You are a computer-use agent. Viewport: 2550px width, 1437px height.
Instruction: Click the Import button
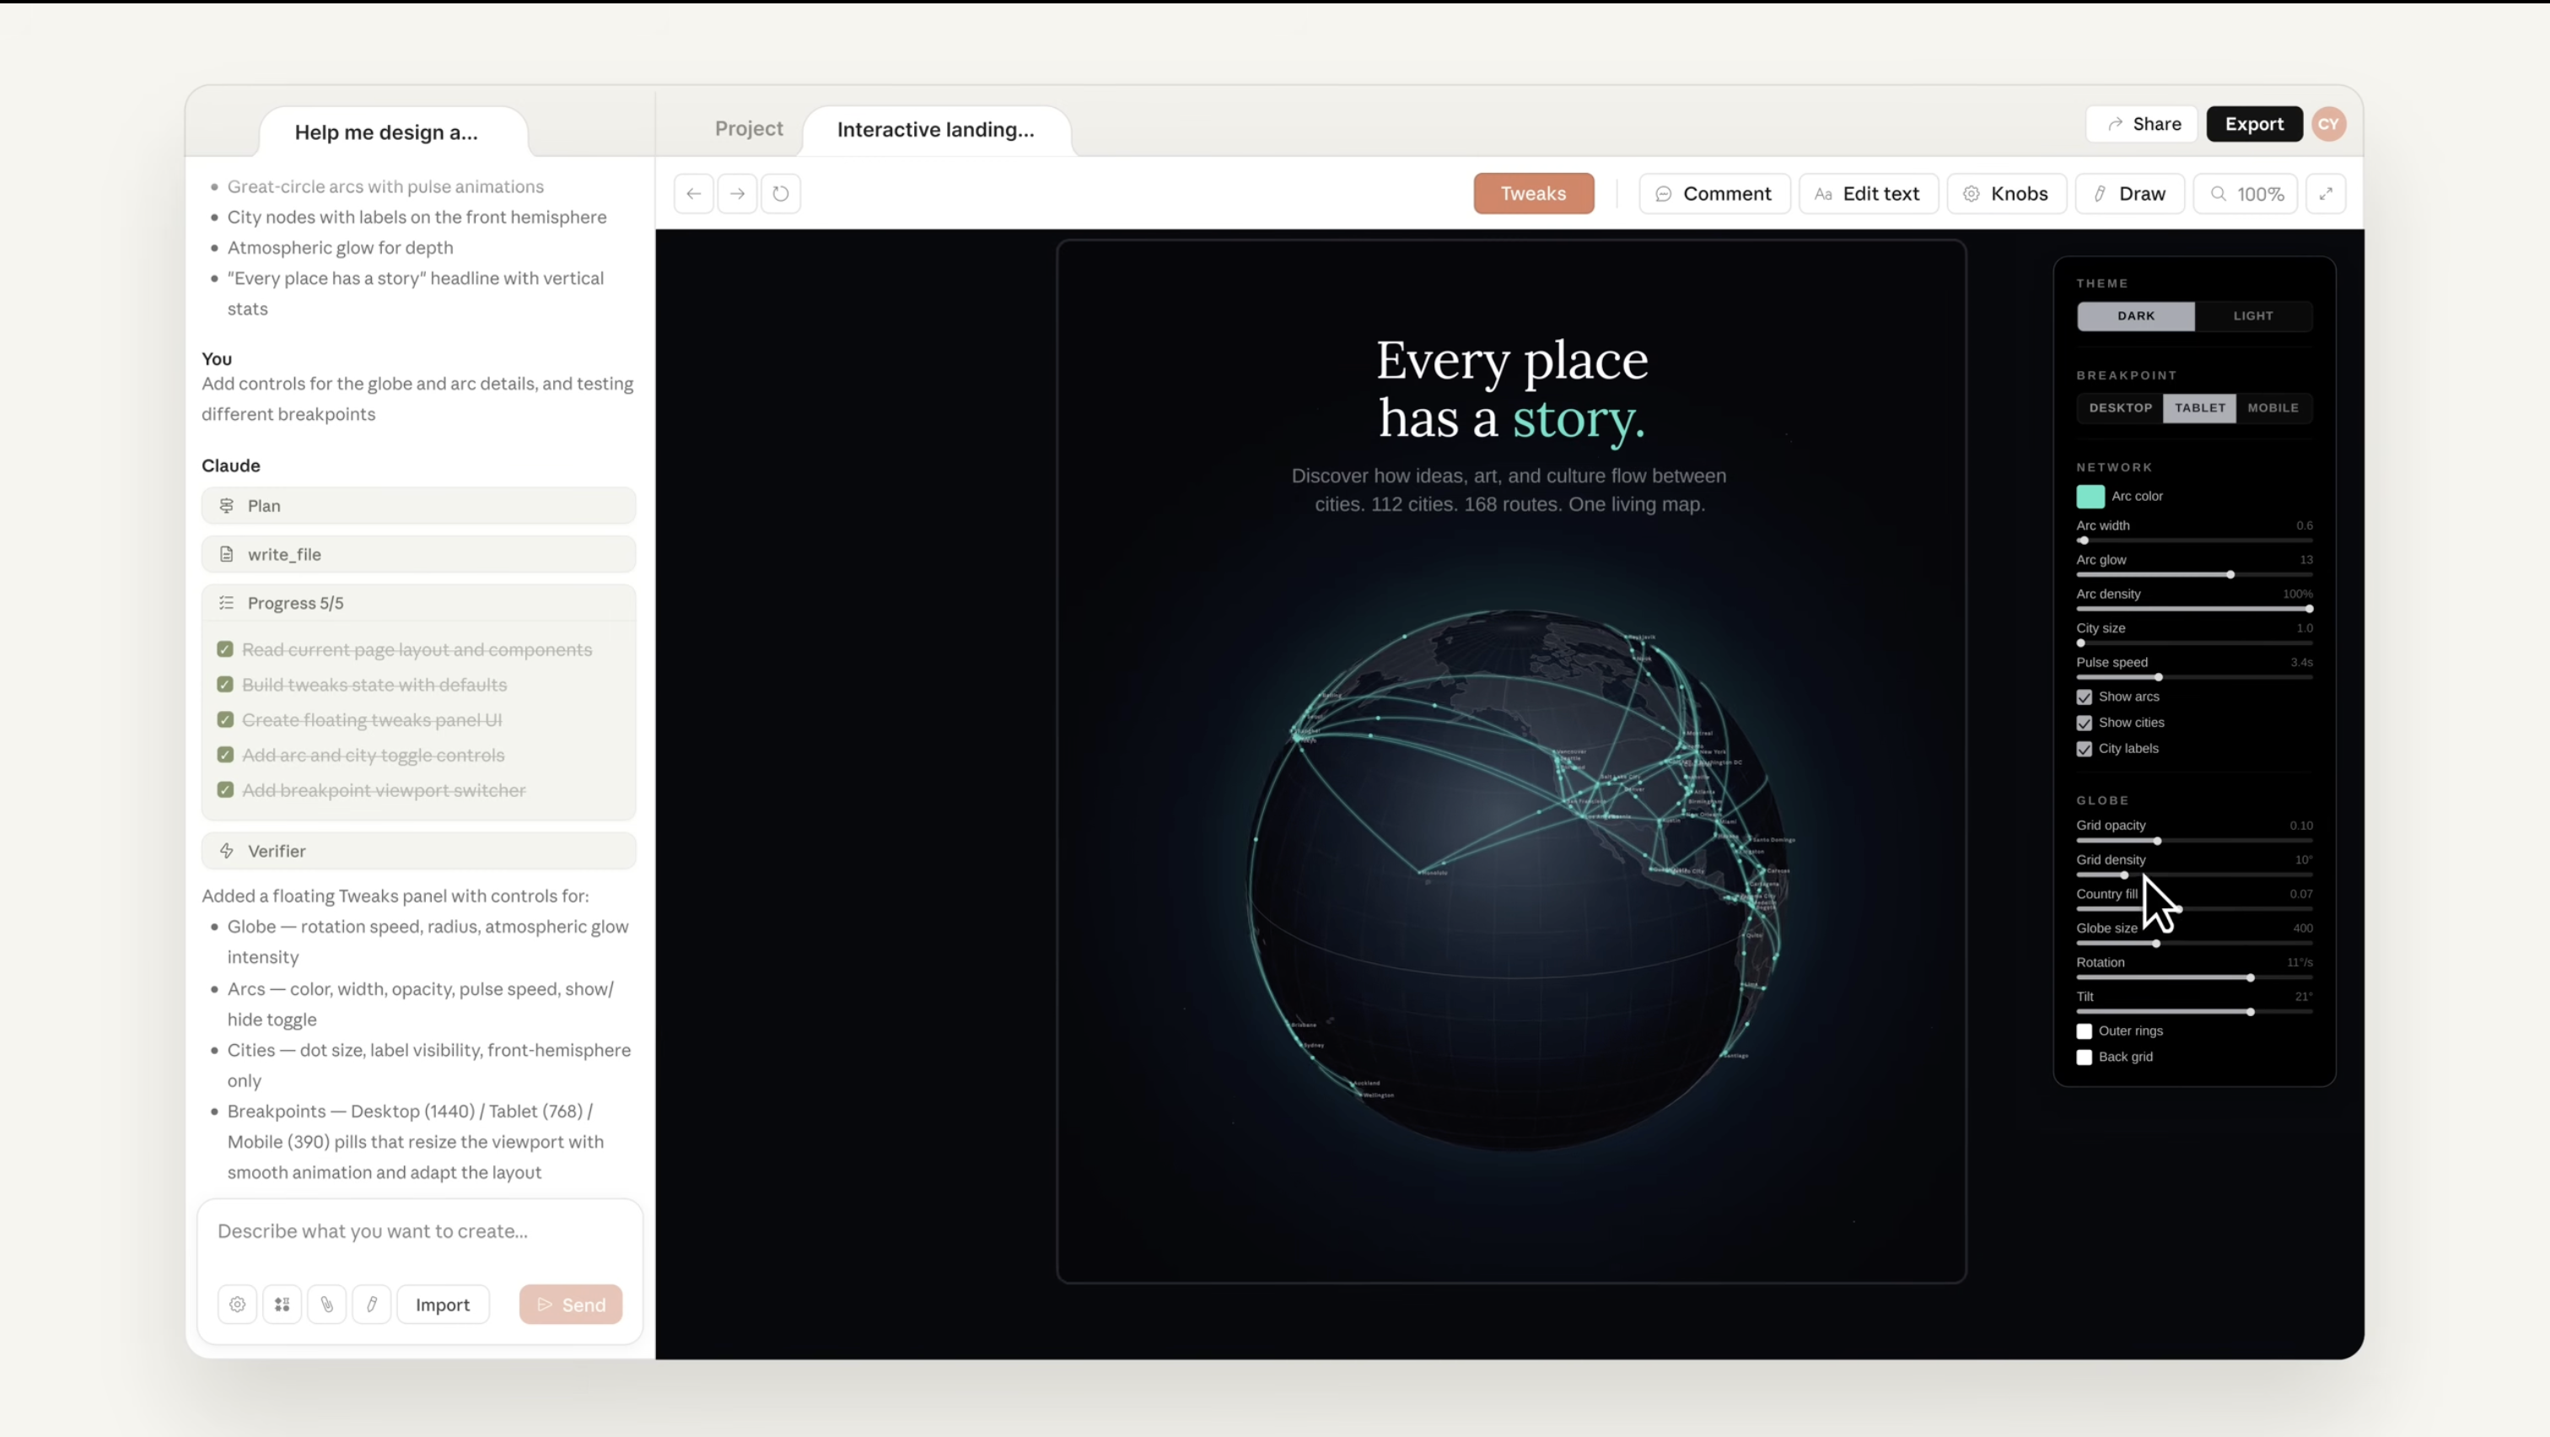(x=443, y=1305)
